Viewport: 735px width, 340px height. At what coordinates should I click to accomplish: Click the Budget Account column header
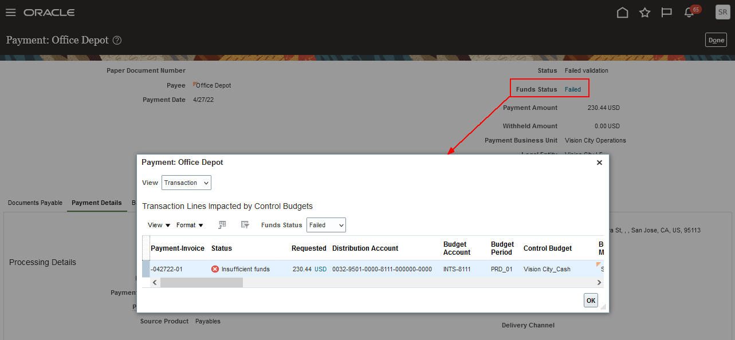[x=457, y=248]
